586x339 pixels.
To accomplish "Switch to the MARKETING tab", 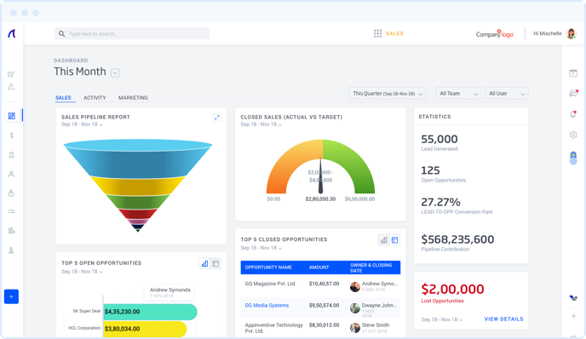I will (x=133, y=98).
